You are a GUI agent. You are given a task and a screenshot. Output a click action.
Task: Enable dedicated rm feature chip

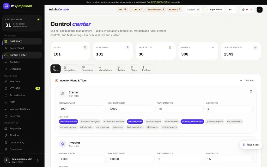(x=172, y=122)
